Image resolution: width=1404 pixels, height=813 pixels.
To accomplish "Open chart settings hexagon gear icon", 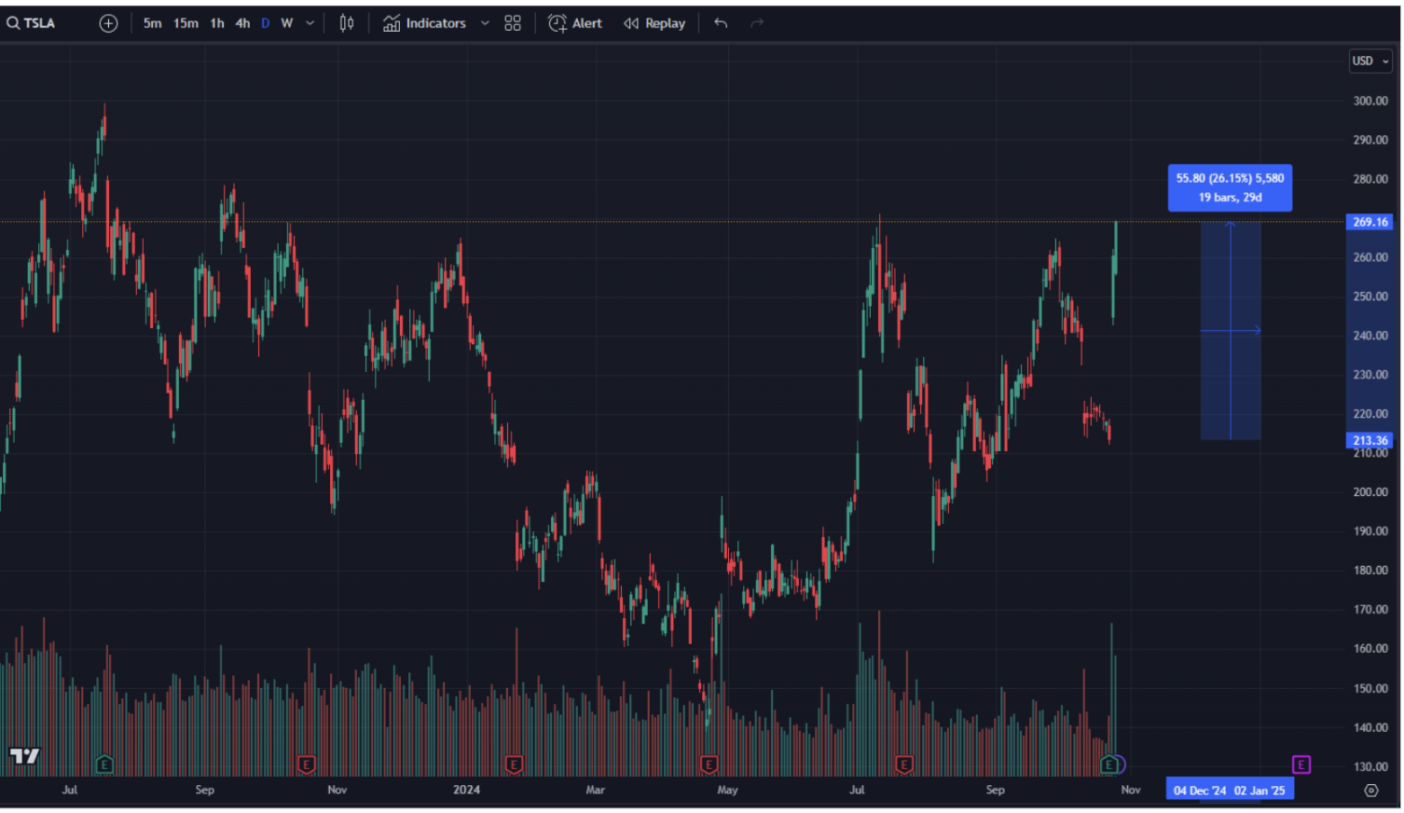I will pyautogui.click(x=1370, y=790).
